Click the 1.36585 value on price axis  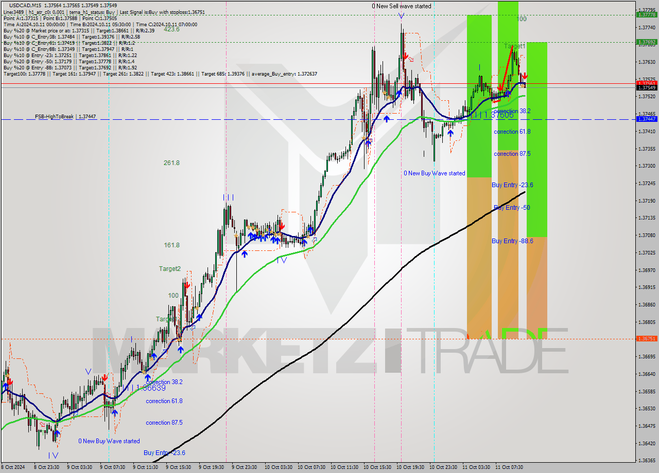[647, 391]
